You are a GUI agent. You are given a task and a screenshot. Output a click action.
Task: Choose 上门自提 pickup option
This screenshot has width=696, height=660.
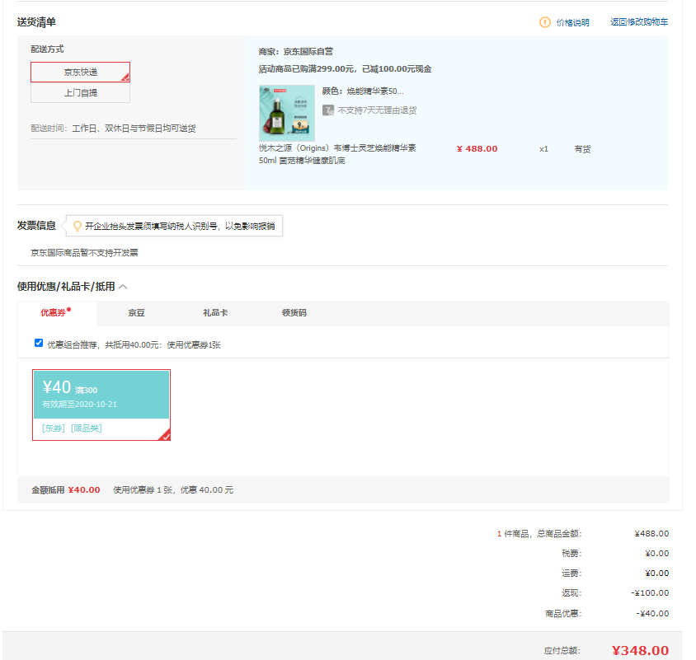pos(80,93)
